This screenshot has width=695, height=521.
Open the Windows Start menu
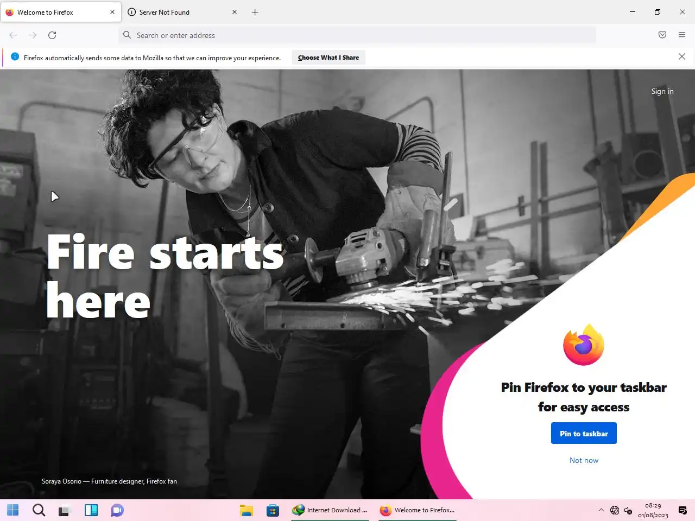point(13,510)
